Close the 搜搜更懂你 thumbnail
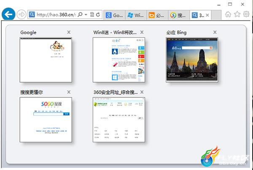 coord(69,92)
